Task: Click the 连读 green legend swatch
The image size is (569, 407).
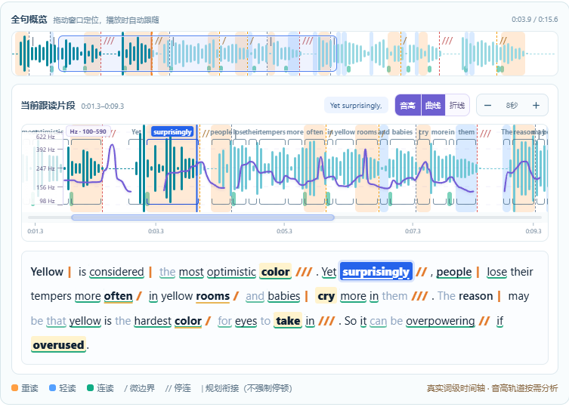Action: [x=91, y=388]
